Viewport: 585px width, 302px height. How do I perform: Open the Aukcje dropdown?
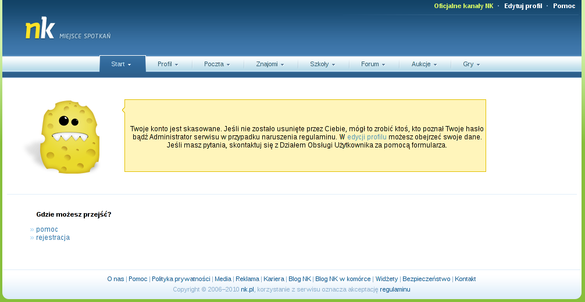click(x=424, y=64)
